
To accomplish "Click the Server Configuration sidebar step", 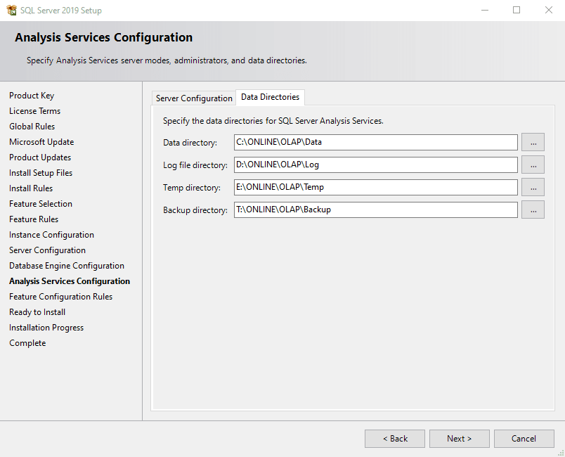I will tap(47, 250).
